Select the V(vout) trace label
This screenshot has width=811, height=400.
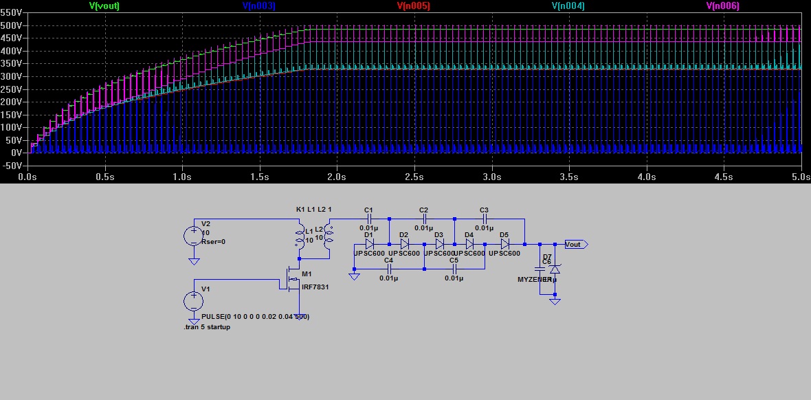pyautogui.click(x=106, y=5)
